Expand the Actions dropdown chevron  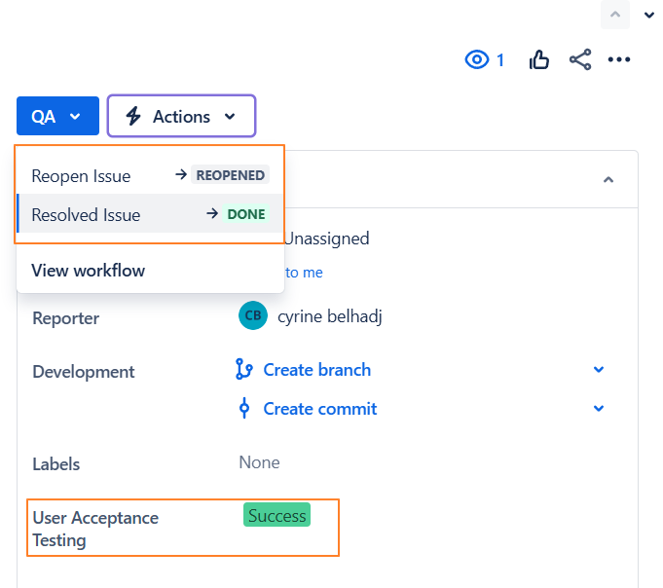coord(230,117)
